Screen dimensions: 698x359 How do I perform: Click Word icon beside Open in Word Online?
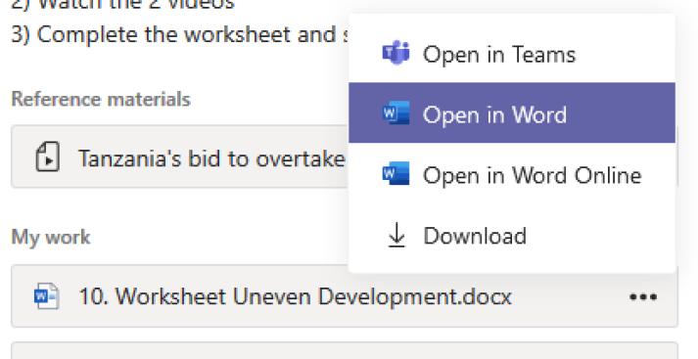point(396,173)
